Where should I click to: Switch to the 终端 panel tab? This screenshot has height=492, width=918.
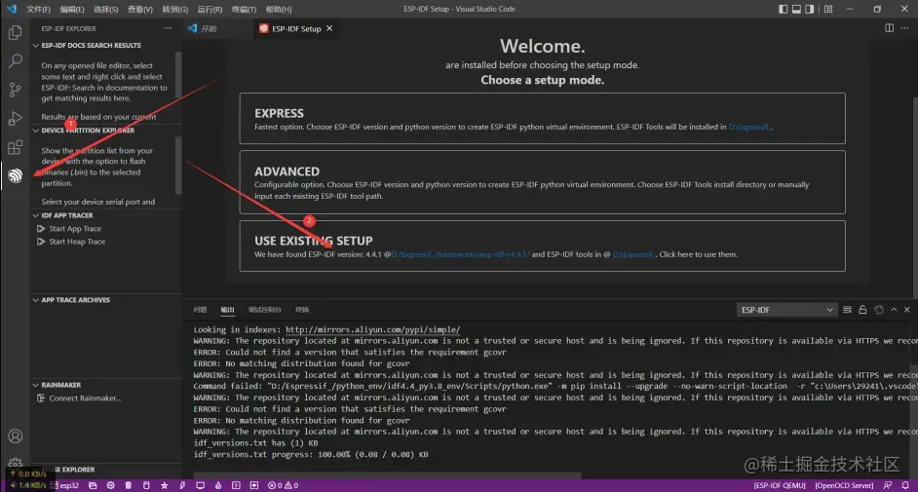click(302, 310)
